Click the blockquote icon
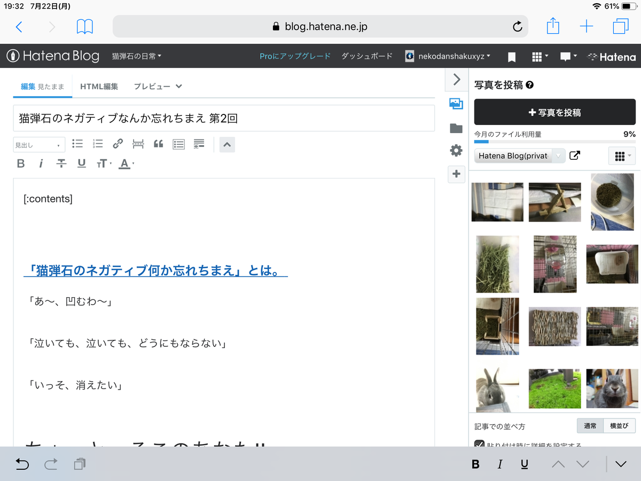Screen dimensions: 641x481 click(158, 144)
